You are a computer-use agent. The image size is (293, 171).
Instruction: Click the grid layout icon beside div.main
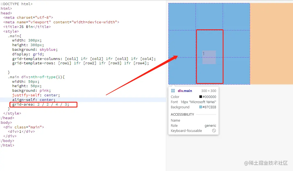173,91
